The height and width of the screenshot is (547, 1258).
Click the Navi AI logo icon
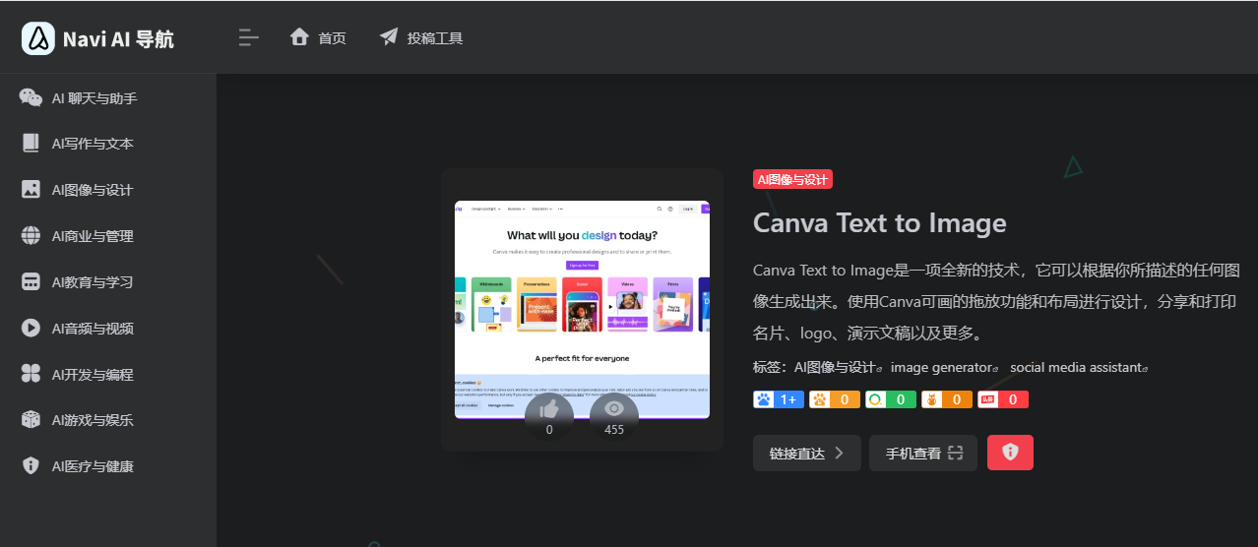[x=38, y=38]
